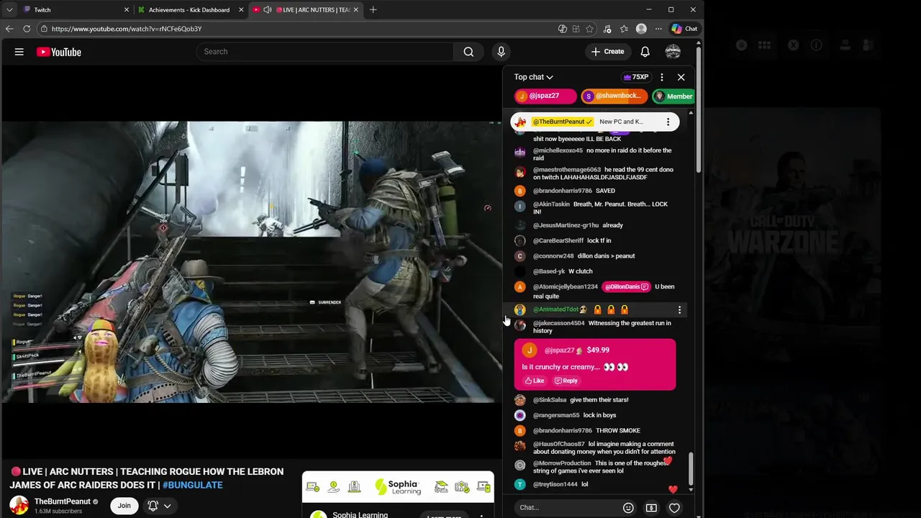Image resolution: width=921 pixels, height=518 pixels.
Task: Open the pinned @TheBurntPeanut message
Action: [x=594, y=122]
